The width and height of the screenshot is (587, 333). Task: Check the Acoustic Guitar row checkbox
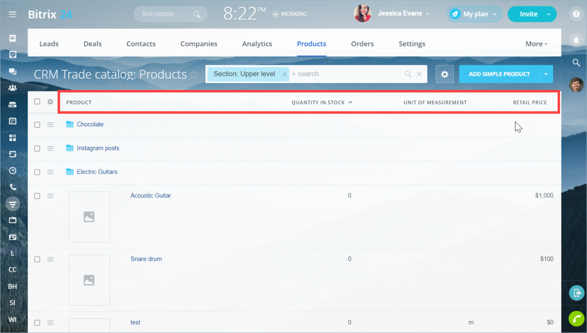point(37,196)
